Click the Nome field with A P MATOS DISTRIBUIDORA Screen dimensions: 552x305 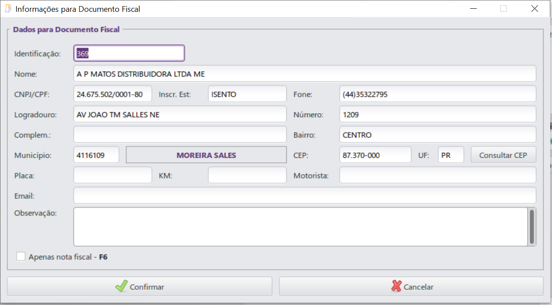305,74
